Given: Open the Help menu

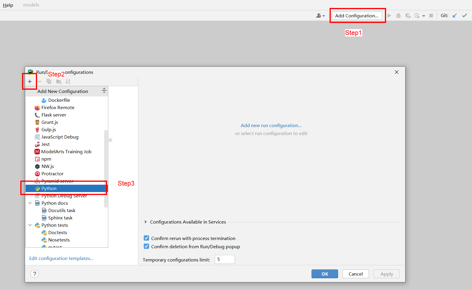Looking at the screenshot, I should 8,5.
